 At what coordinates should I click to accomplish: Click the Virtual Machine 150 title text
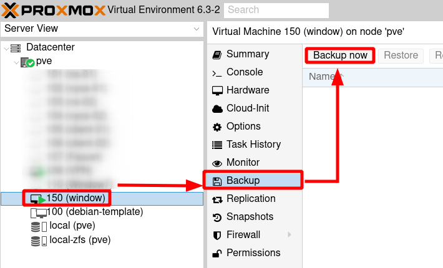(308, 31)
